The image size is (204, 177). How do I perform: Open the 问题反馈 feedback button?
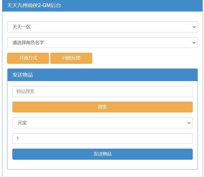coord(71,58)
